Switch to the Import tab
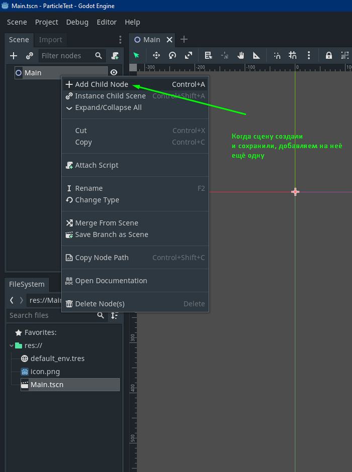The width and height of the screenshot is (352, 472). (x=51, y=40)
